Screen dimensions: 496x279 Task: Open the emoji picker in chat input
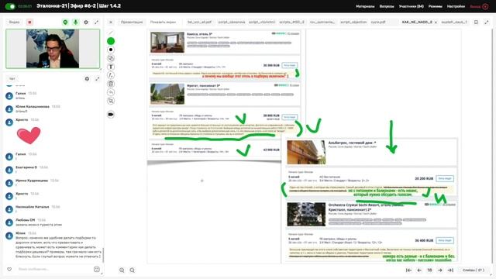pos(97,269)
